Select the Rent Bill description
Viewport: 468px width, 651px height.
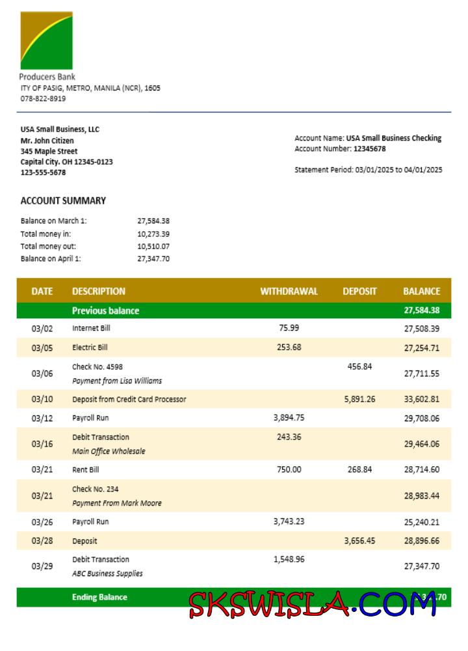click(85, 469)
